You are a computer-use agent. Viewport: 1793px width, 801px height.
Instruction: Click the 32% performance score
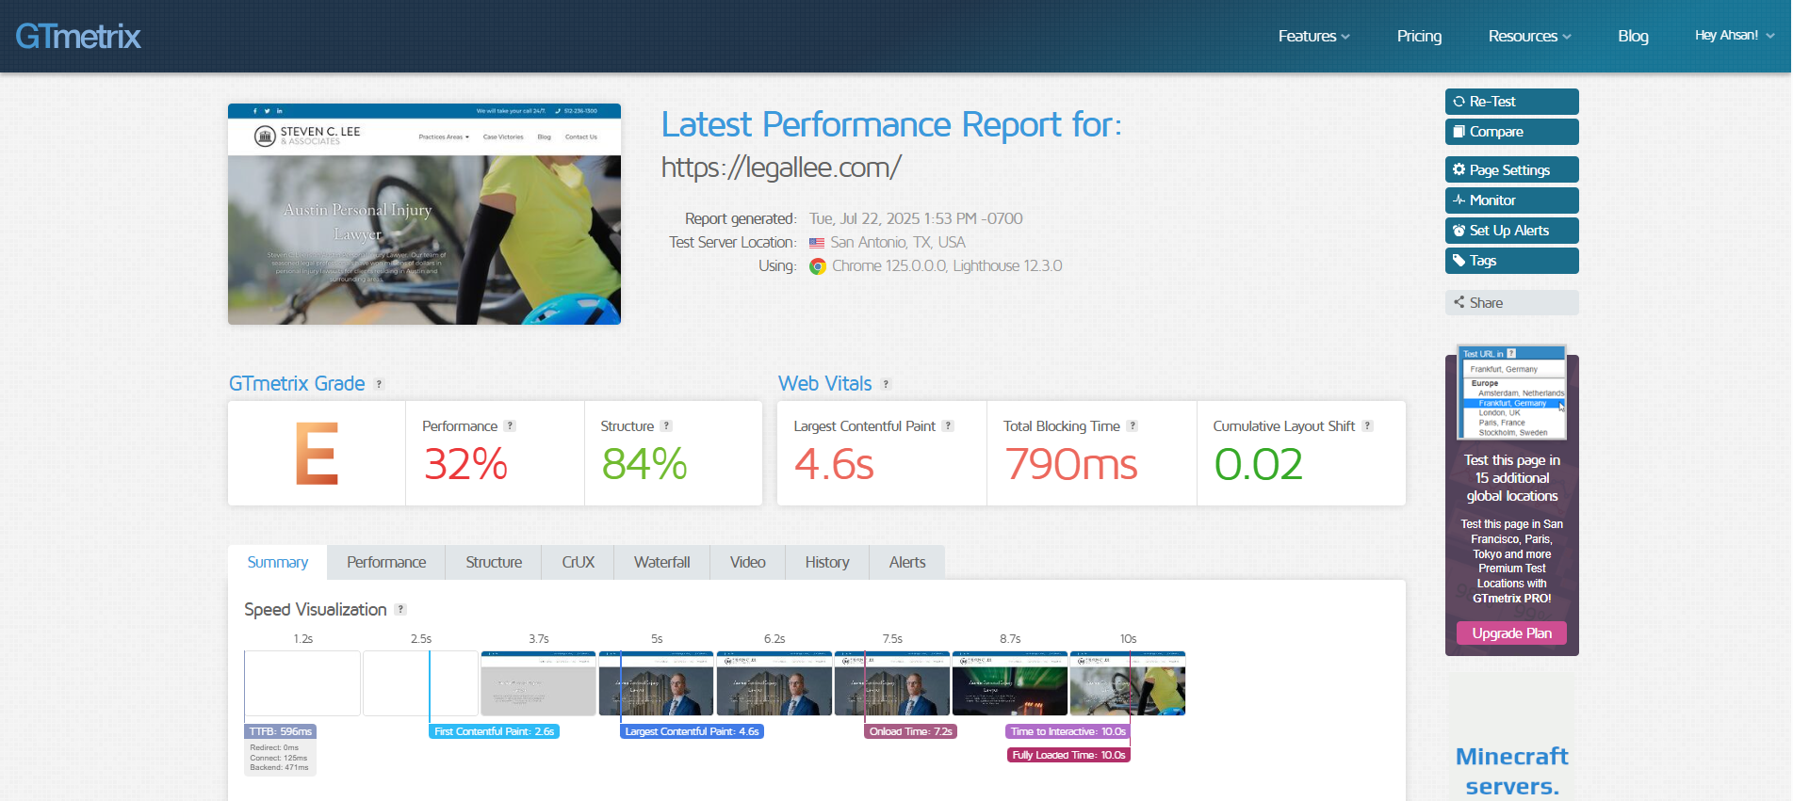click(x=465, y=464)
